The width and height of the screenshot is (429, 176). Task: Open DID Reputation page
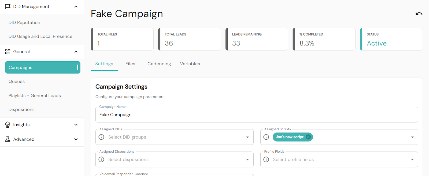tap(24, 22)
